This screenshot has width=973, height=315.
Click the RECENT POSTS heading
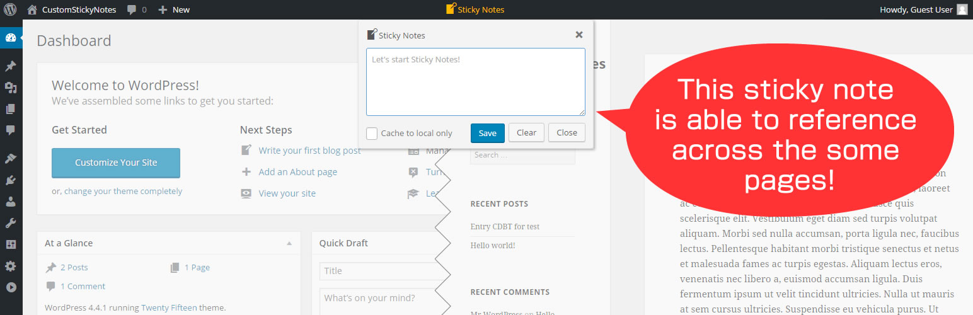coord(499,204)
